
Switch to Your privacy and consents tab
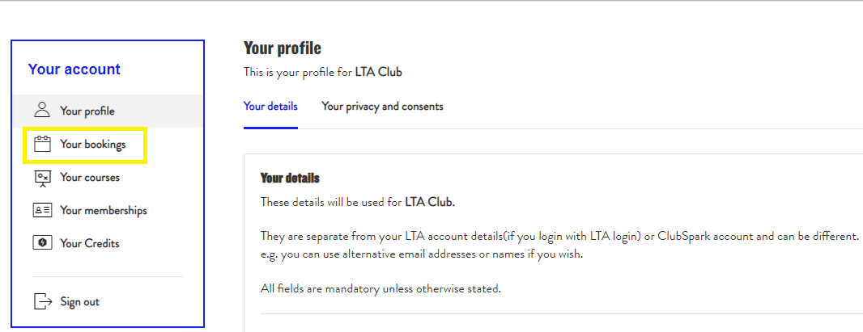(382, 107)
